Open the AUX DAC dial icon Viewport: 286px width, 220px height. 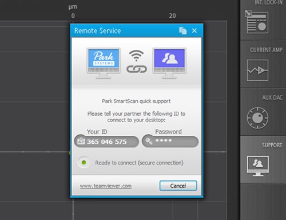[257, 118]
